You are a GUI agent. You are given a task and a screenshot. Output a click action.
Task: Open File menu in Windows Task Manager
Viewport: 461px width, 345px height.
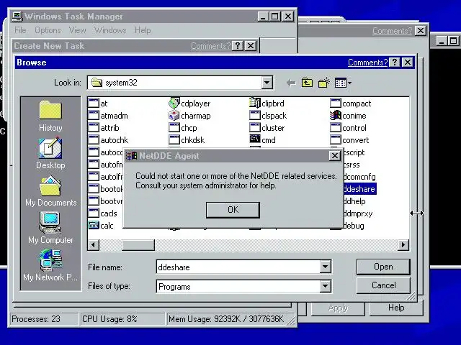[20, 30]
